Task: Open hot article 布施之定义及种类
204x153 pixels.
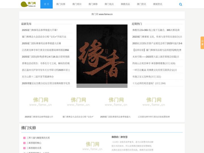Action: [x=147, y=76]
